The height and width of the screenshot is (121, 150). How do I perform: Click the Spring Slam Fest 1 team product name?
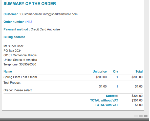20,77
